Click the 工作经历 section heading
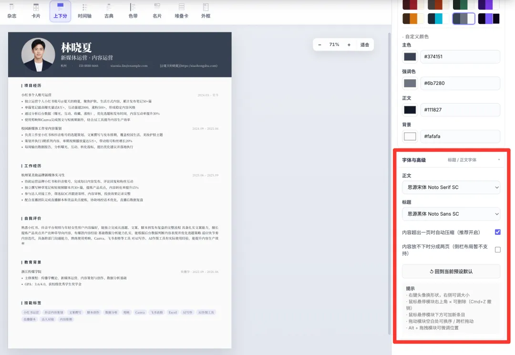The width and height of the screenshot is (515, 355). [x=32, y=166]
